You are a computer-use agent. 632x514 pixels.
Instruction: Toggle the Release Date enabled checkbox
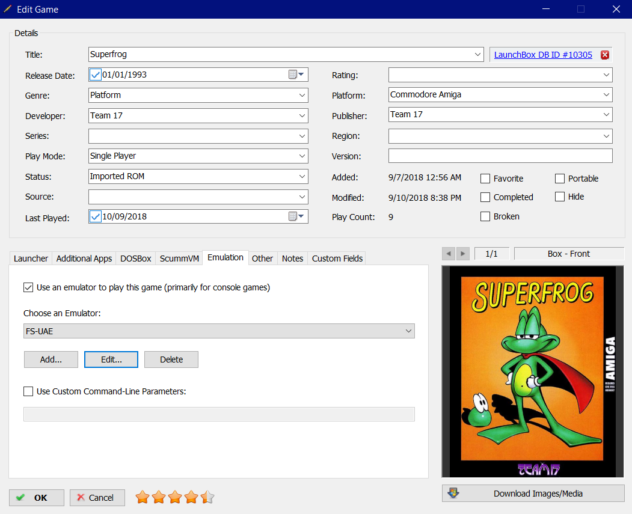(x=96, y=75)
